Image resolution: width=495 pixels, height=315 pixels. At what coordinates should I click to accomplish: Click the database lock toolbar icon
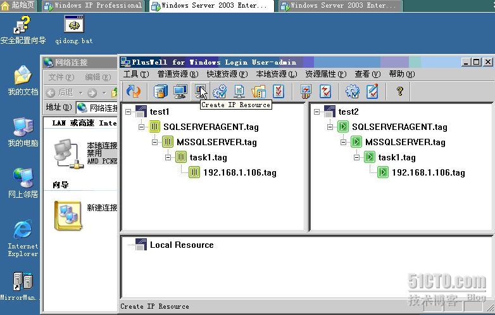(x=160, y=91)
